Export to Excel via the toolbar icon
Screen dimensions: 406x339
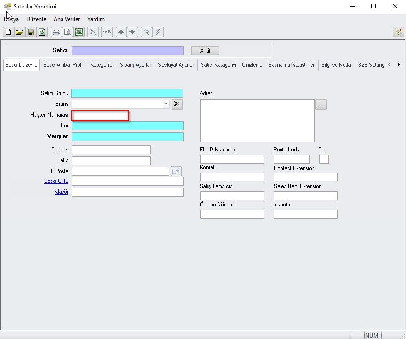(x=79, y=32)
